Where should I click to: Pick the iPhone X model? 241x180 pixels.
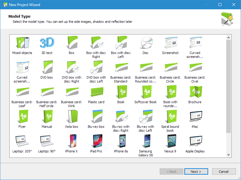pos(71,144)
